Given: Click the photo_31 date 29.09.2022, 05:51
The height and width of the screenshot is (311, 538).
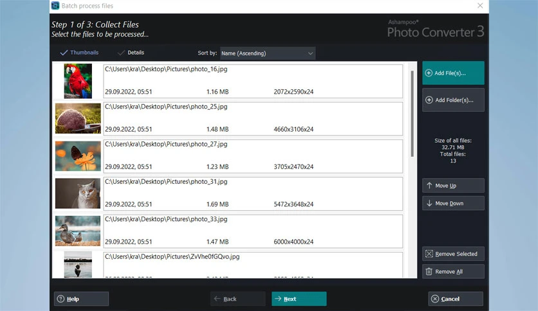Looking at the screenshot, I should click(128, 204).
